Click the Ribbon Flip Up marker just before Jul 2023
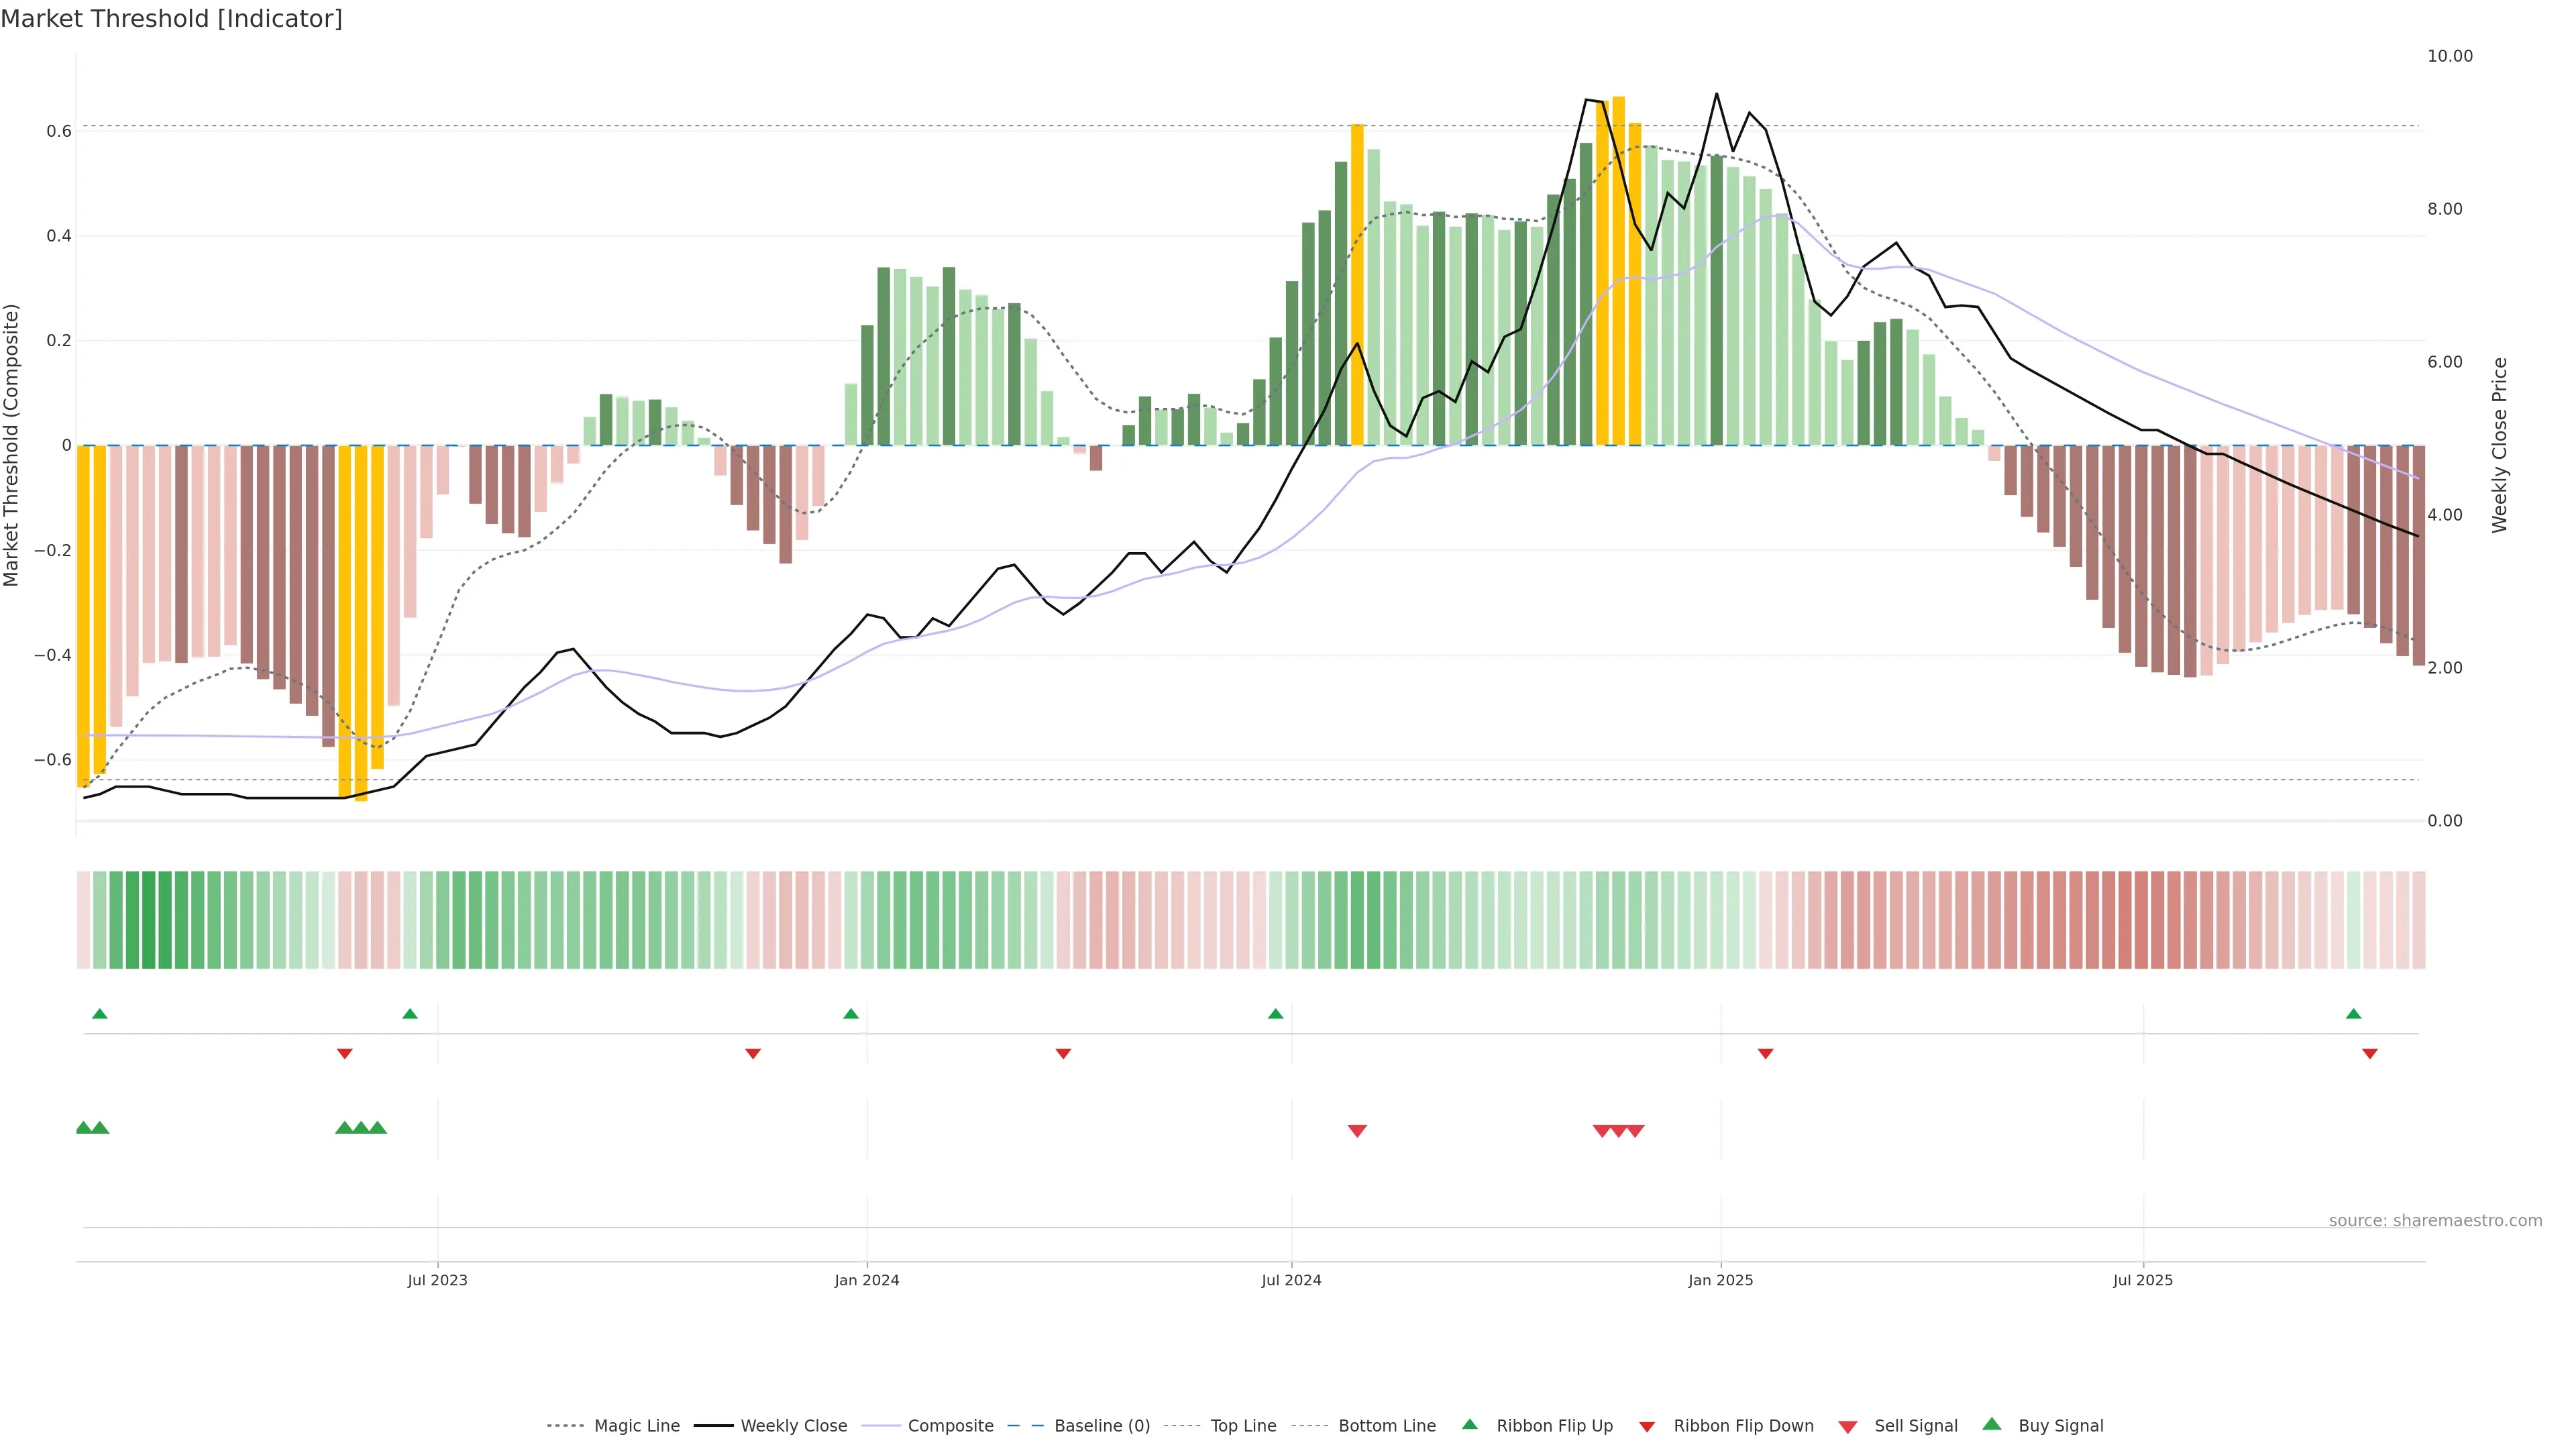Image resolution: width=2576 pixels, height=1449 pixels. 410,1014
